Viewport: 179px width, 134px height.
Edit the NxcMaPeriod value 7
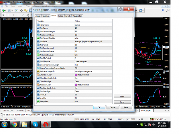(93, 58)
